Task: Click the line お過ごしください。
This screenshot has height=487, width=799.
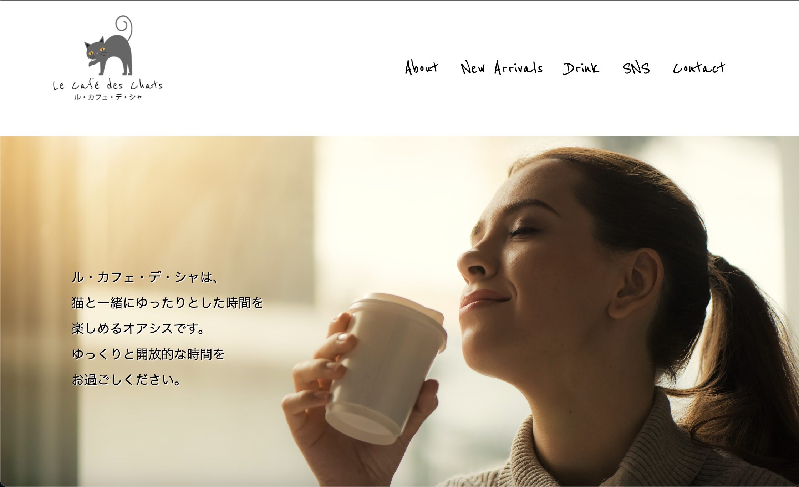Action: (127, 380)
